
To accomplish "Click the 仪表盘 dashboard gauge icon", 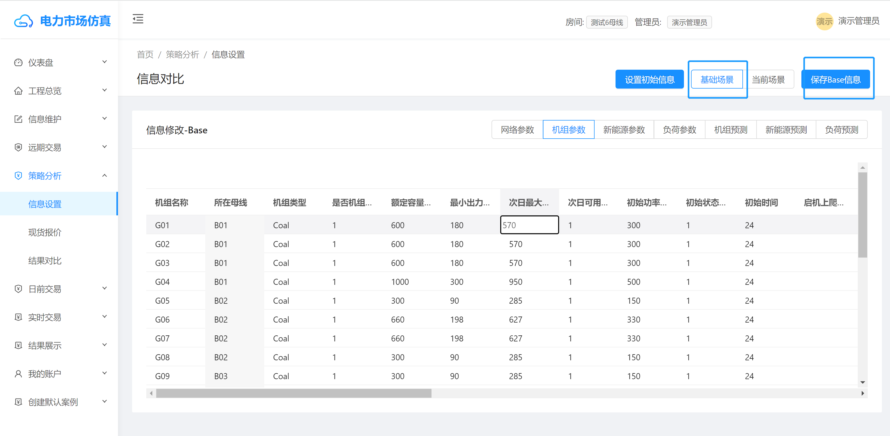I will click(x=18, y=62).
